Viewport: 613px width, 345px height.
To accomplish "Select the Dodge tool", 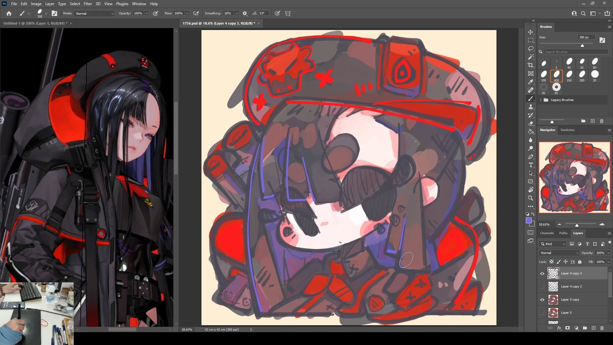I will pos(531,149).
